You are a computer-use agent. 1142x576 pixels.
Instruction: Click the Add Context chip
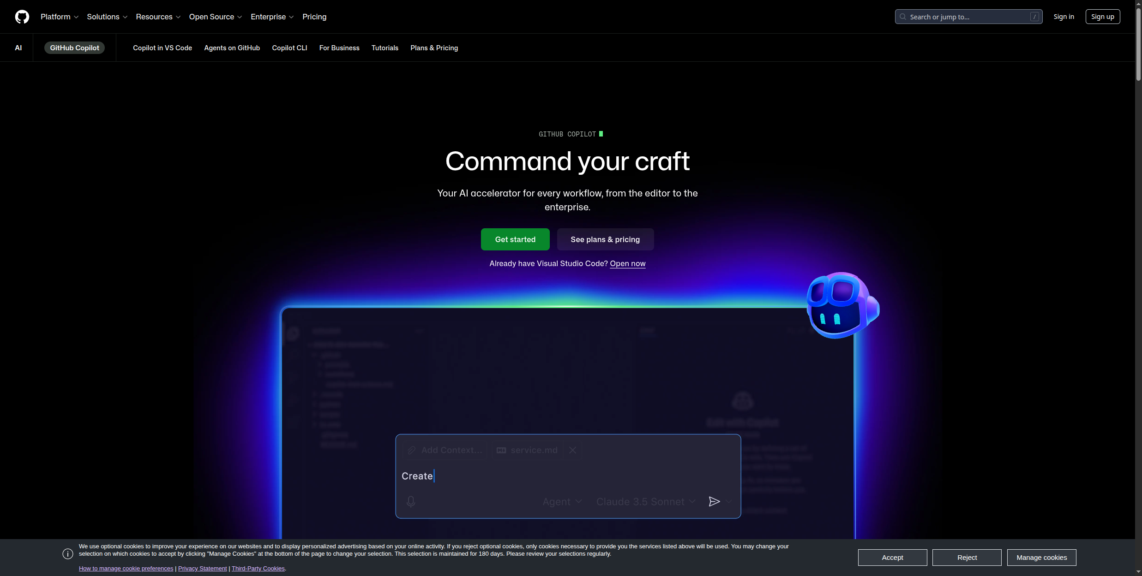[445, 450]
